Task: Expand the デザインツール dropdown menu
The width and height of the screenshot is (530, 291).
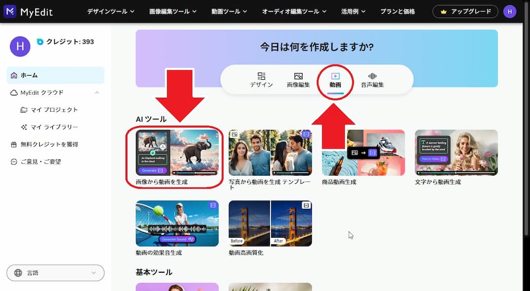Action: (111, 11)
